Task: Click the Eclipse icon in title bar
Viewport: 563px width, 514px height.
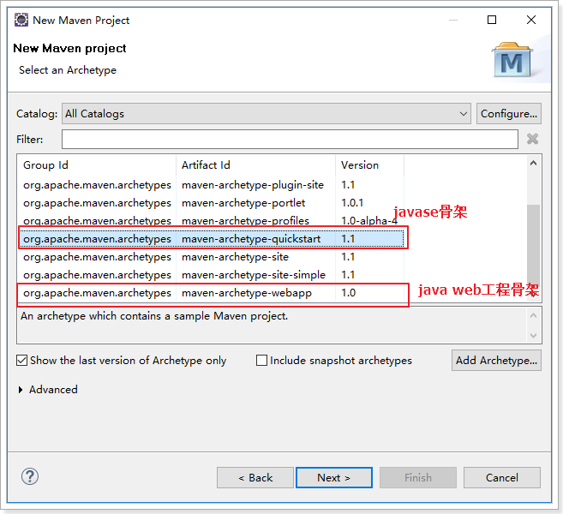Action: [20, 20]
